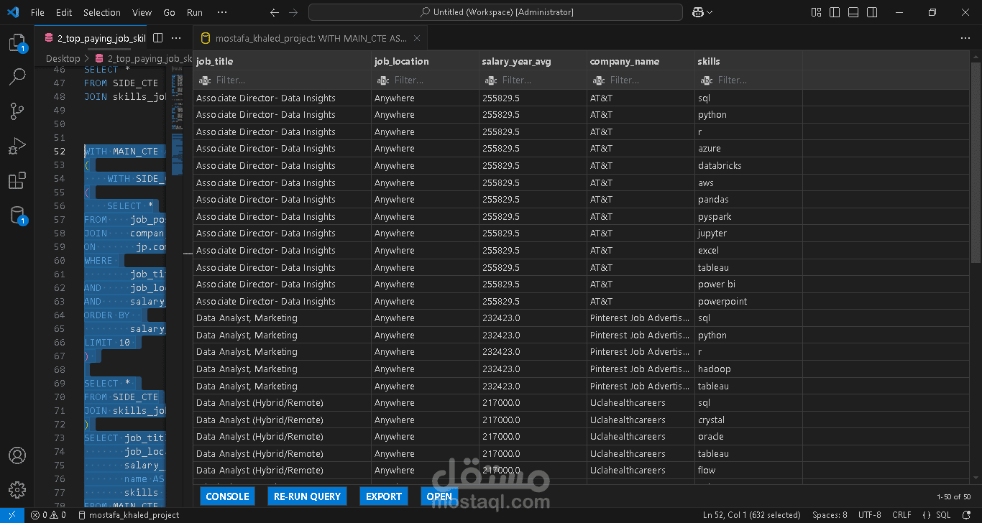Click the UTF-8 encoding in status bar
The height and width of the screenshot is (523, 982).
tap(869, 515)
